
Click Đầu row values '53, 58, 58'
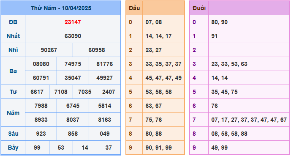[x=158, y=92]
